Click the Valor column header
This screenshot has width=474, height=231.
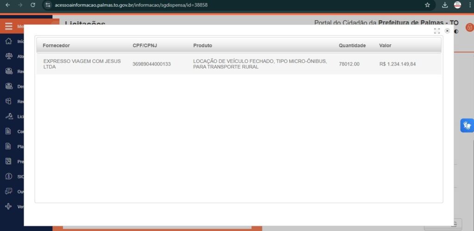pos(385,45)
